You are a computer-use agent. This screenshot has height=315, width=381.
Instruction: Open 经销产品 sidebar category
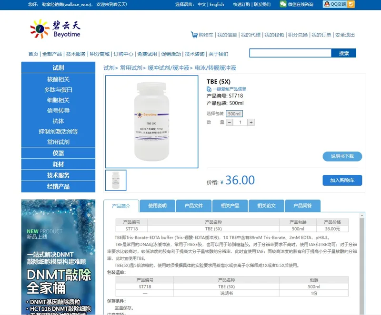58,186
